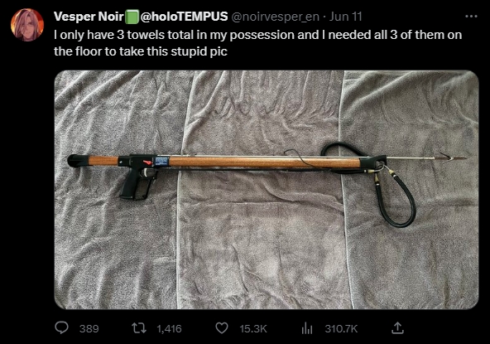The width and height of the screenshot is (490, 344).
Task: Open the Jun 11 timestamp link
Action: coord(346,17)
